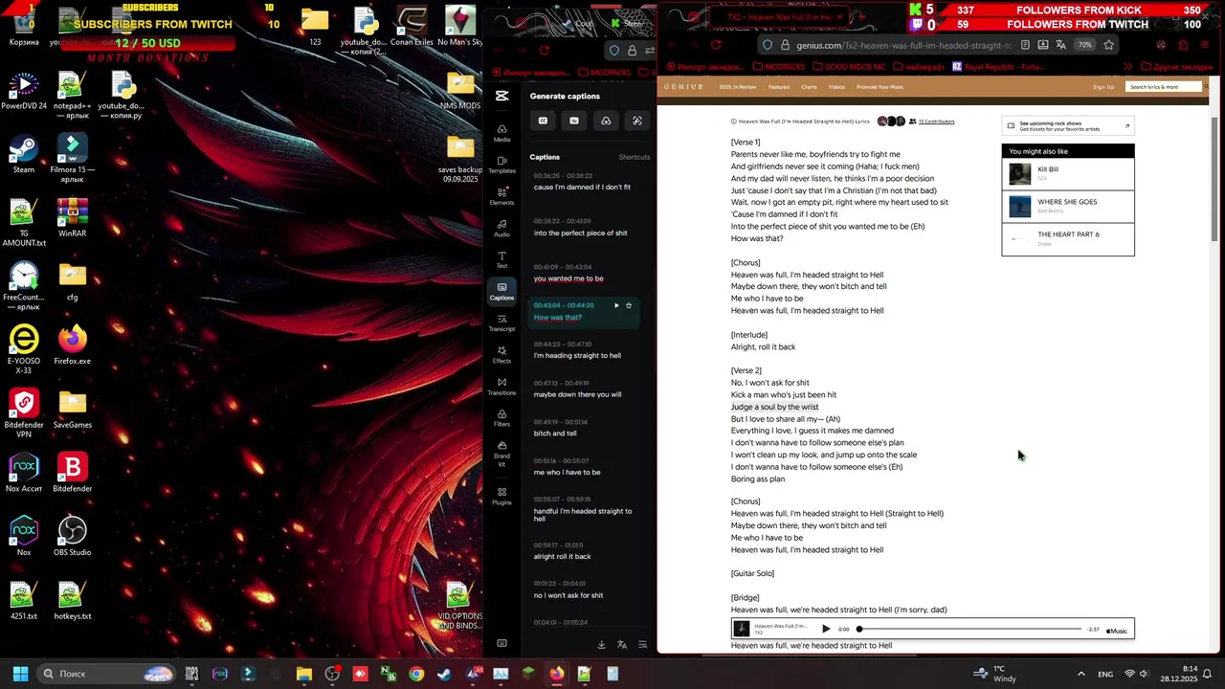Open 'WHERE SHE GOES' song suggestion
Image resolution: width=1225 pixels, height=689 pixels.
pos(1068,206)
